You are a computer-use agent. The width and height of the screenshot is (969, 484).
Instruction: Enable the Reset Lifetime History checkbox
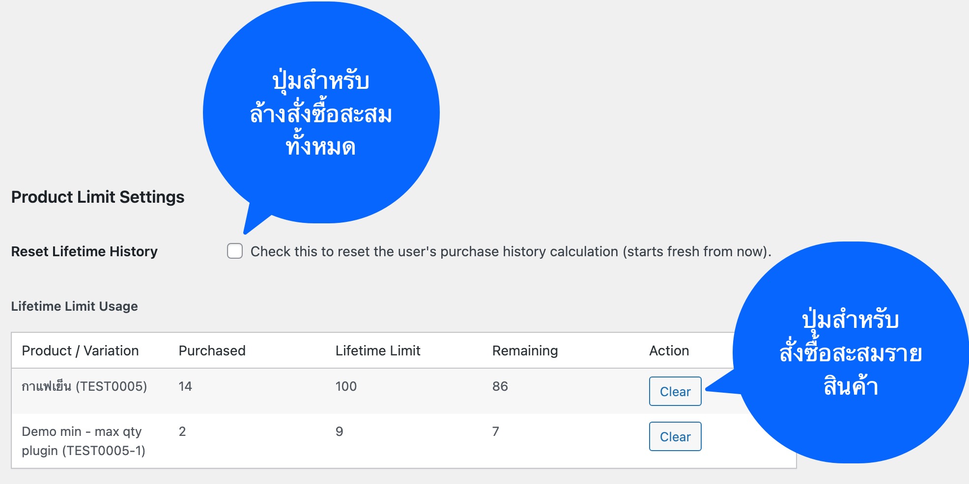235,251
